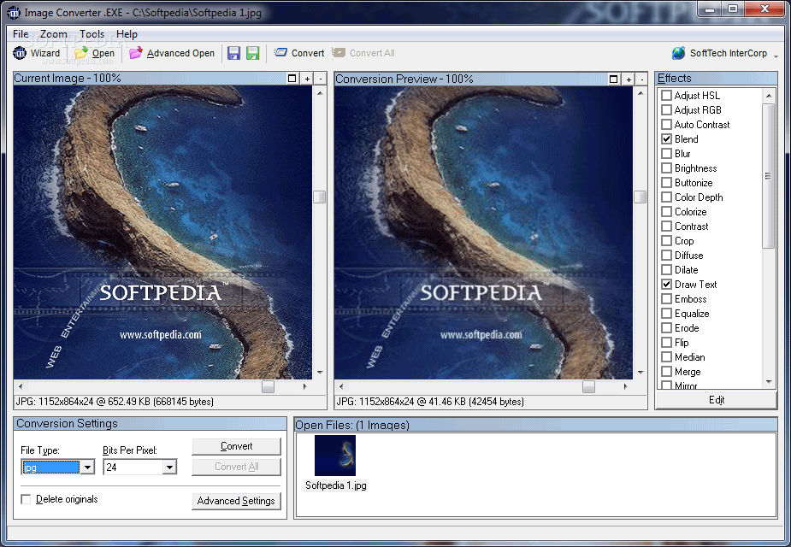Click the toolbar Convert icon
Viewport: 791px width, 547px height.
tap(280, 52)
